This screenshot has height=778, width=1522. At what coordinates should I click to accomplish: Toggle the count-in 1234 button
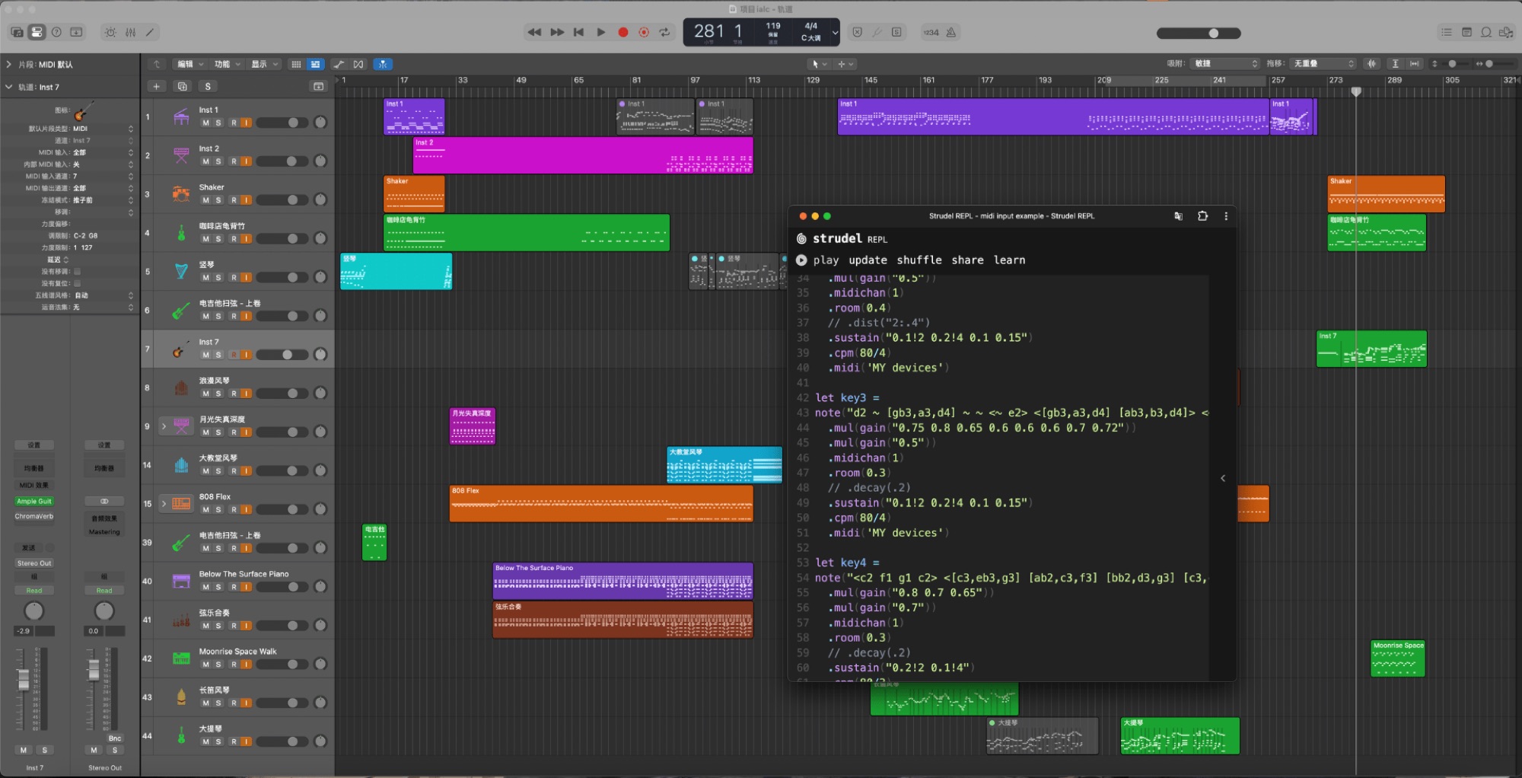[x=931, y=32]
